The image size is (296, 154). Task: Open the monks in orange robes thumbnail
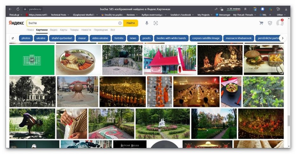159,92
